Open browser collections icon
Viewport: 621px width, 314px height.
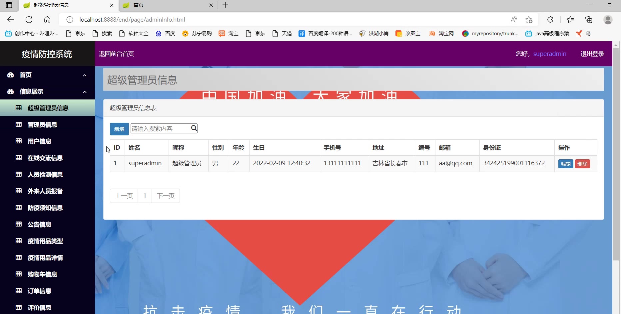[589, 20]
